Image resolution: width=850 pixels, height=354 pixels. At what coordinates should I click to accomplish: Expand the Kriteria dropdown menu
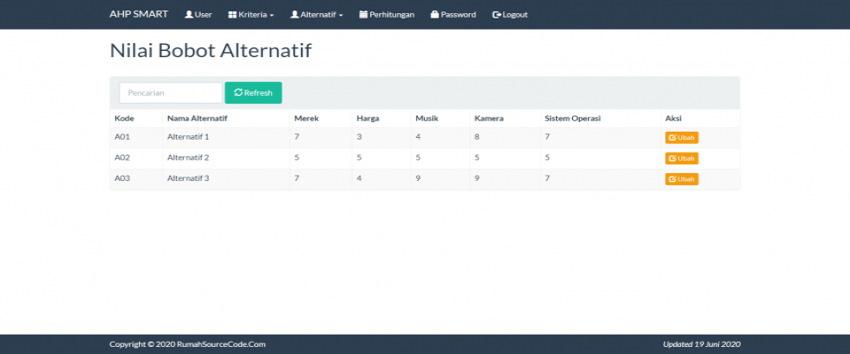pyautogui.click(x=251, y=15)
